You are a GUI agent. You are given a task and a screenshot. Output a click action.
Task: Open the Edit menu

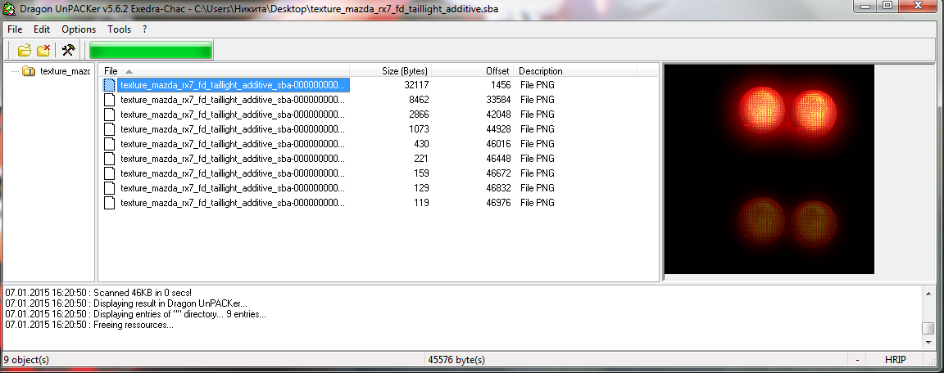[x=42, y=29]
